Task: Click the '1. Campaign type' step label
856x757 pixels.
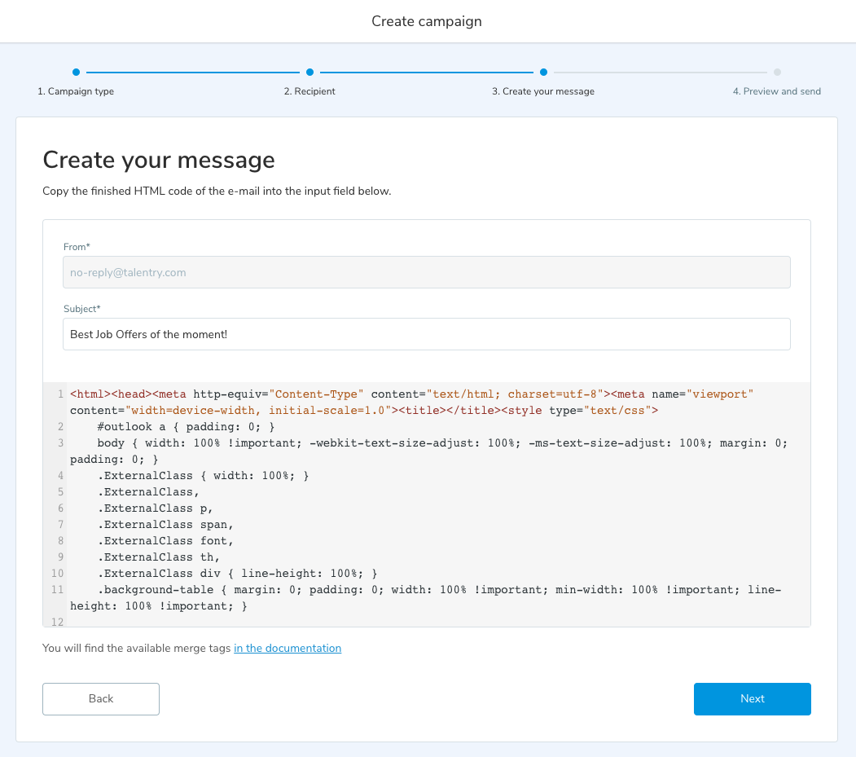Action: pyautogui.click(x=76, y=91)
